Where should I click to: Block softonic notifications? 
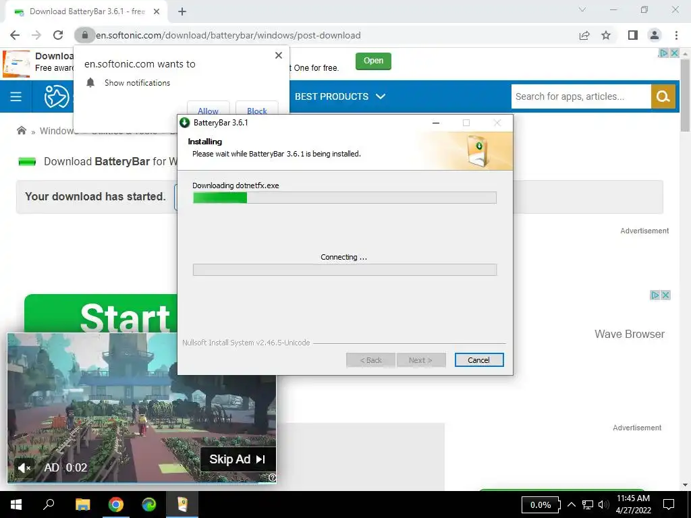257,109
